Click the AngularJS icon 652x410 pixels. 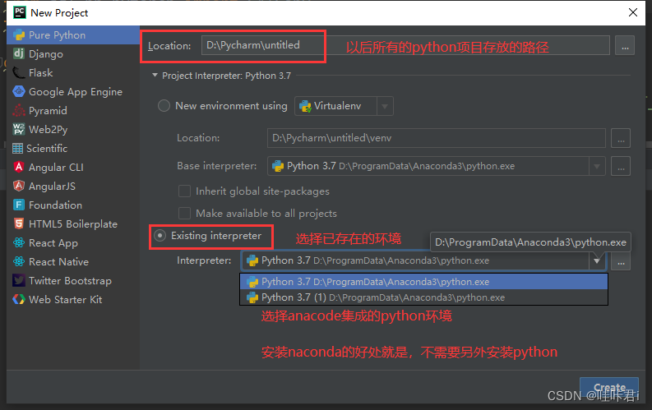pyautogui.click(x=19, y=186)
